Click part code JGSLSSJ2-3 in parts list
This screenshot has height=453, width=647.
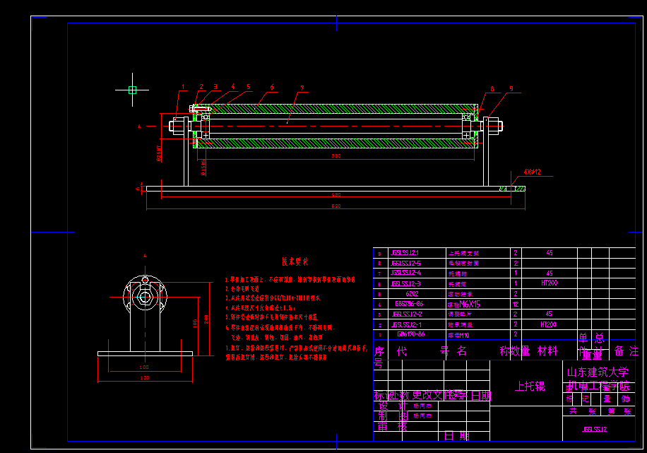[405, 283]
